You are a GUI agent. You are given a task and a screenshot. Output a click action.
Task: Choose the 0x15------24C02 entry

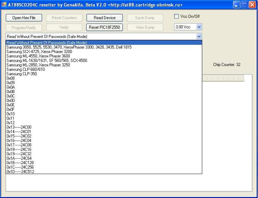pyautogui.click(x=104, y=136)
